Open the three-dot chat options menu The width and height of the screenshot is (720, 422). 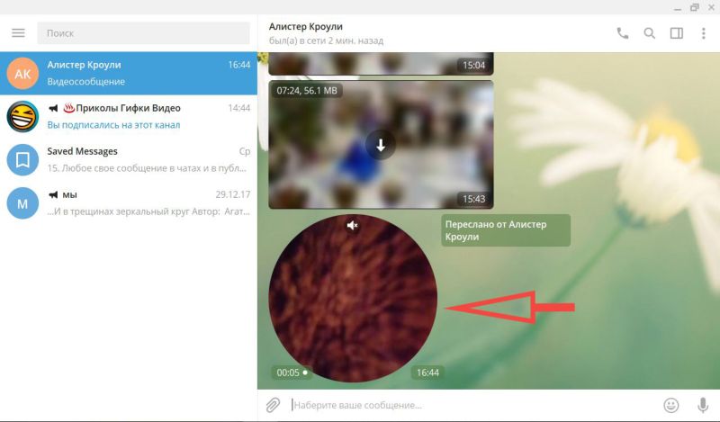703,33
